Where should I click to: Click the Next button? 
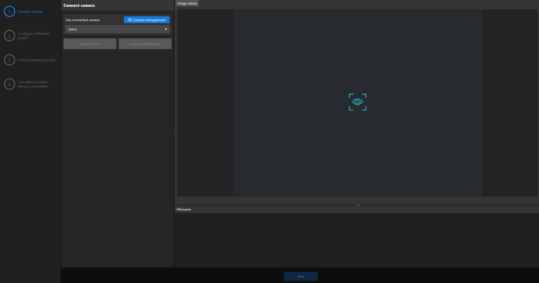301,277
